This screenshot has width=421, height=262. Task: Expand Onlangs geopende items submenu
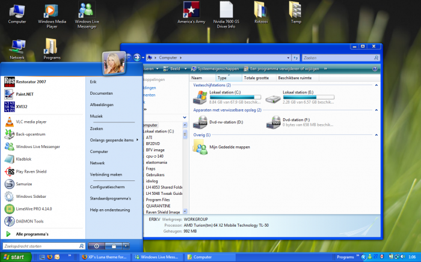point(114,140)
